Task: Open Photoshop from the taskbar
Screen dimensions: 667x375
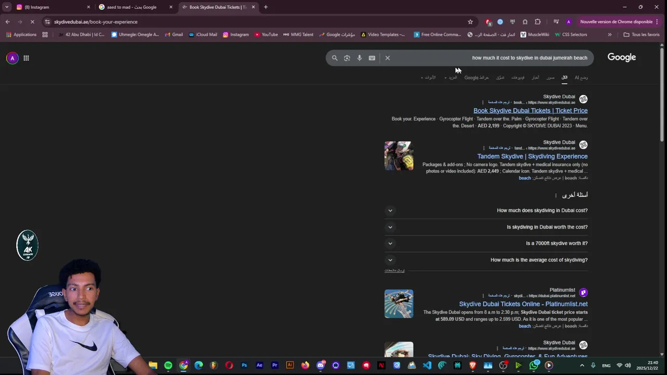Action: 244,366
